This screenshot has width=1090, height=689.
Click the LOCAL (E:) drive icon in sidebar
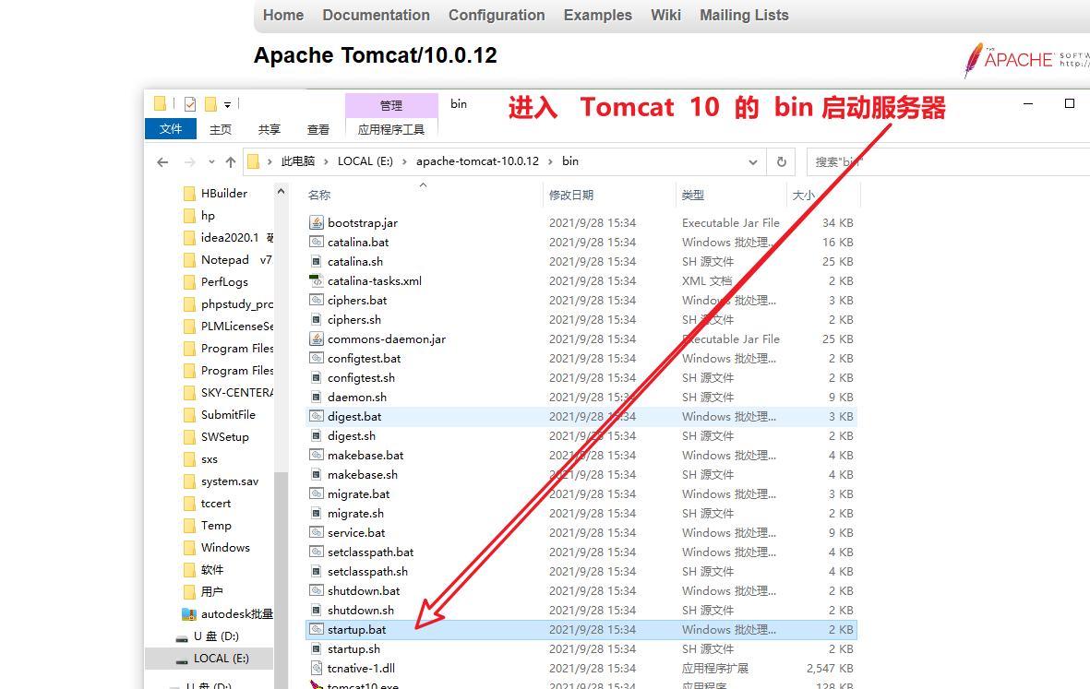click(x=182, y=659)
